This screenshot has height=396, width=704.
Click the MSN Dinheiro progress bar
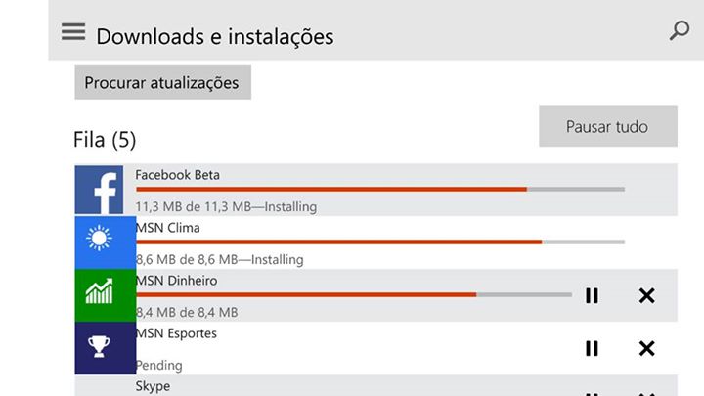(353, 294)
